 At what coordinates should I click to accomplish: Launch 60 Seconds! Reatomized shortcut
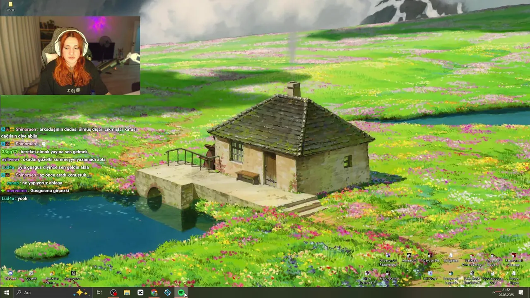point(388,260)
